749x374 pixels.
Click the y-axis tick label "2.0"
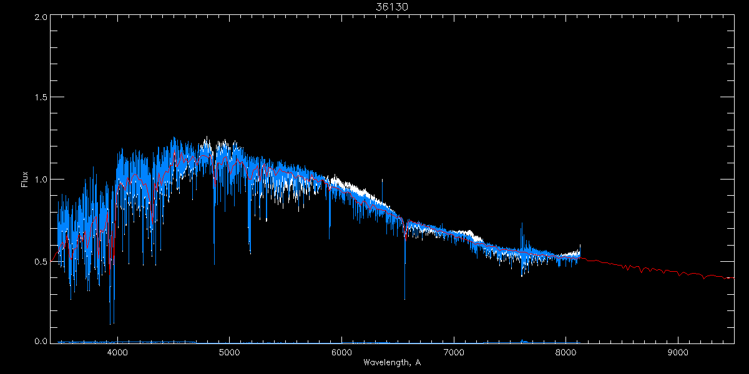click(41, 17)
